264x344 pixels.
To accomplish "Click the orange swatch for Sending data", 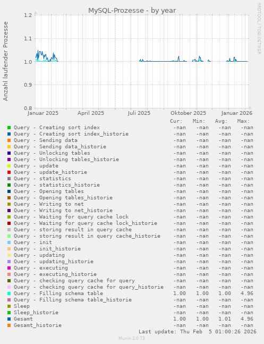I will tap(9, 140).
